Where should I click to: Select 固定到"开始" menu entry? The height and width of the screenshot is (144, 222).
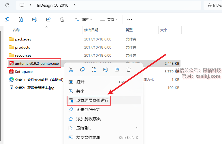(x=88, y=110)
